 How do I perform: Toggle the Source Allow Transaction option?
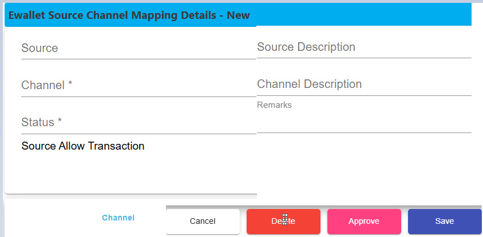pyautogui.click(x=83, y=146)
